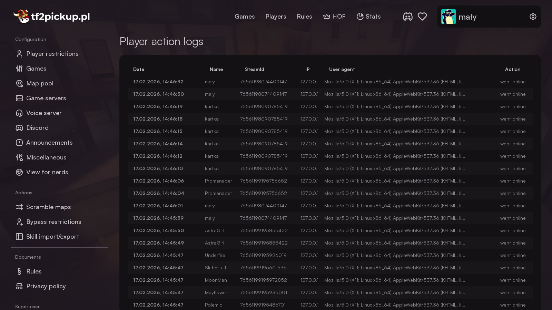Open Skill import/export from the sidebar
The image size is (552, 310).
[52, 237]
